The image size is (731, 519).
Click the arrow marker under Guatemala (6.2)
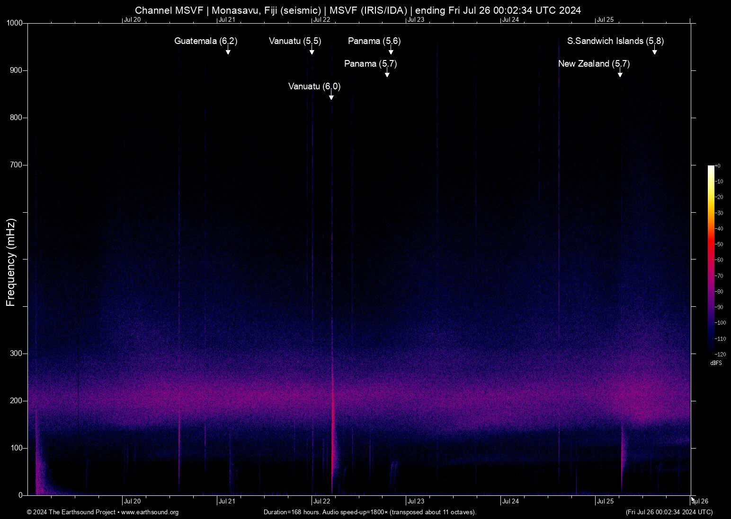[228, 50]
